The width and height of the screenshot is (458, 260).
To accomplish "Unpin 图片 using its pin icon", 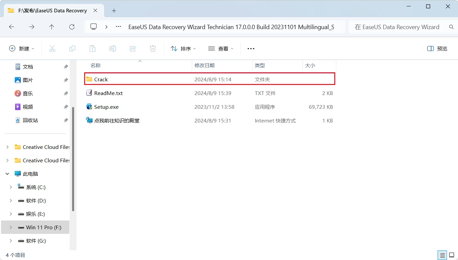I will [x=66, y=80].
